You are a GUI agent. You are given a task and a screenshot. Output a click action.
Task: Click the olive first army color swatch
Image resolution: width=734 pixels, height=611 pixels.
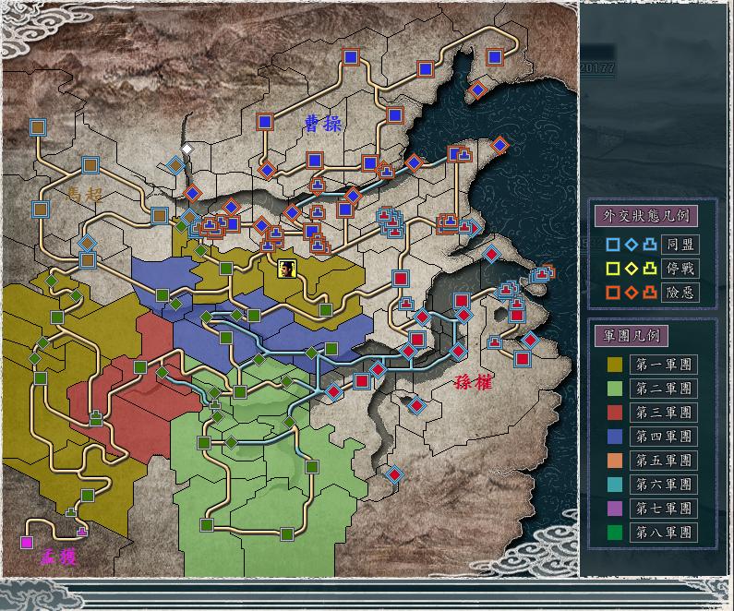615,365
